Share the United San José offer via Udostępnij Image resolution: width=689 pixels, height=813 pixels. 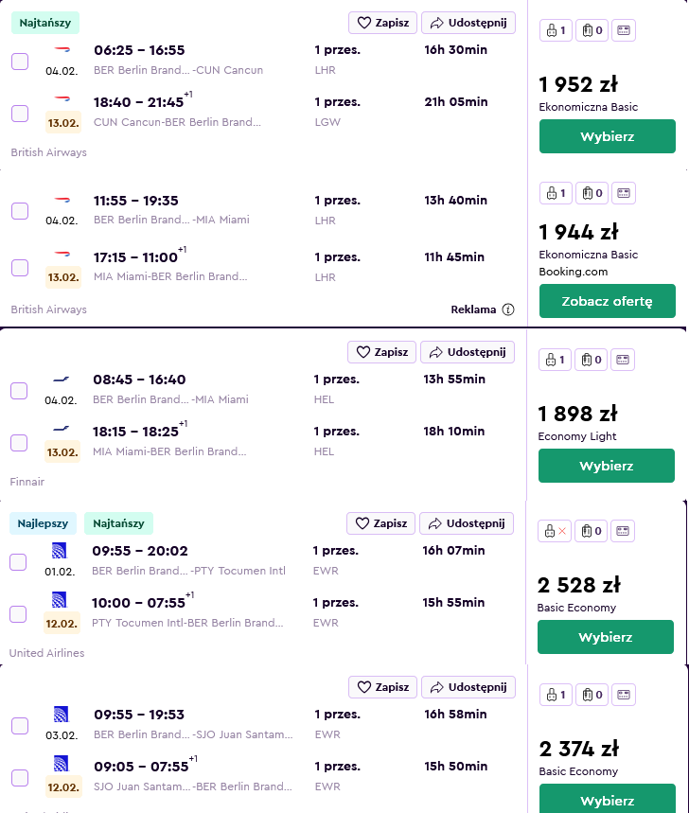[468, 687]
